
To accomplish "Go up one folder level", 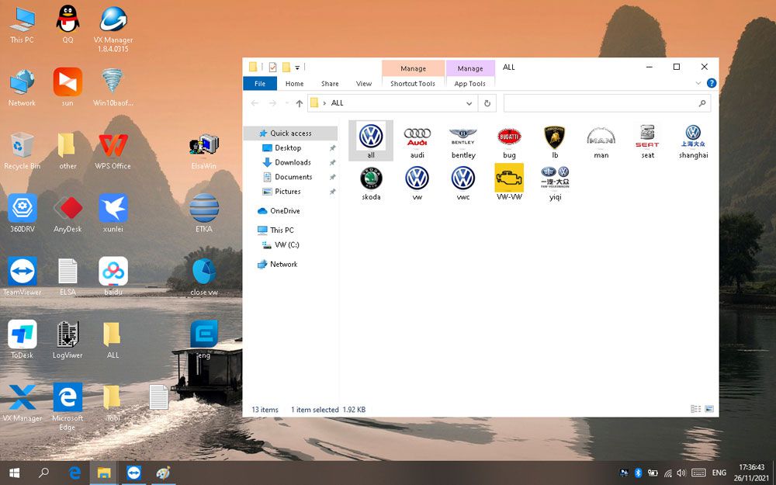I will click(299, 103).
